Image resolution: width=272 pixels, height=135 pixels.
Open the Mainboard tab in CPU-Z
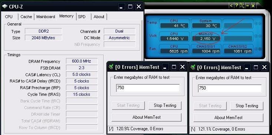pos(46,17)
